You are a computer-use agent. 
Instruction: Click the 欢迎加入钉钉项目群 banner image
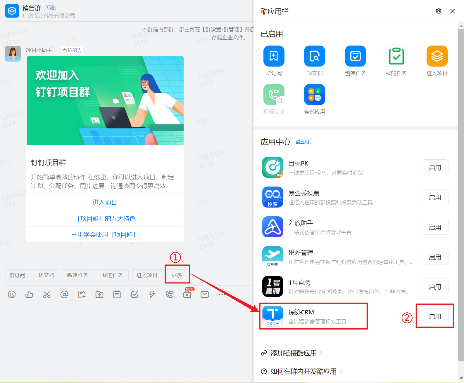[105, 101]
